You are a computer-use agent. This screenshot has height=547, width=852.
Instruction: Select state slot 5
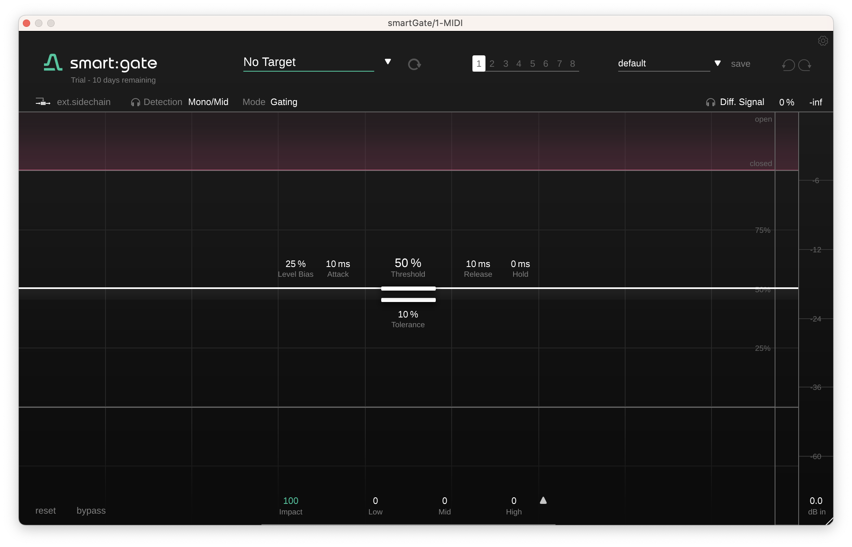point(532,63)
